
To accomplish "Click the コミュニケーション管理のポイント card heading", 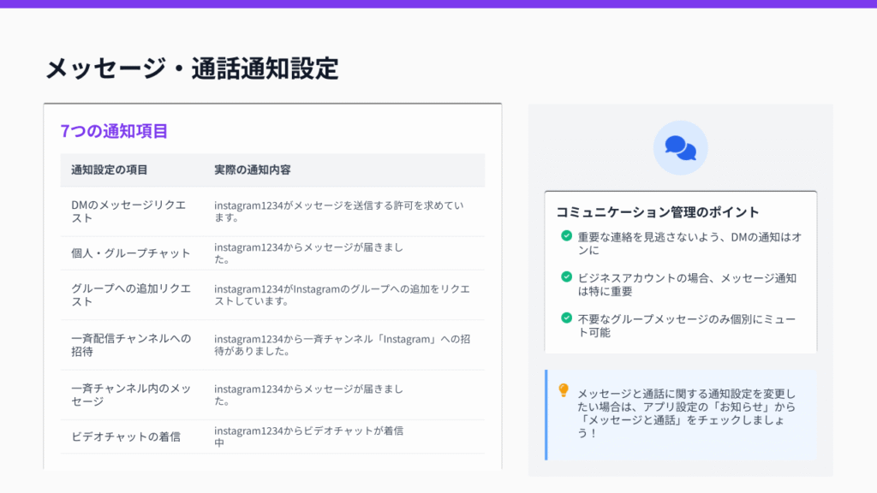I will pos(657,211).
